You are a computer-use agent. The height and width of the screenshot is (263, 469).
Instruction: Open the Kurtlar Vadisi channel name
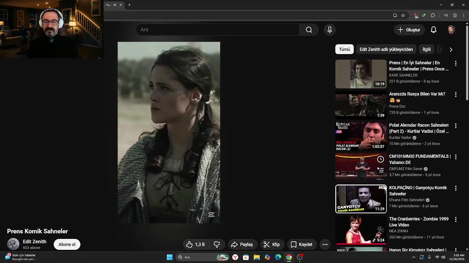pyautogui.click(x=400, y=138)
